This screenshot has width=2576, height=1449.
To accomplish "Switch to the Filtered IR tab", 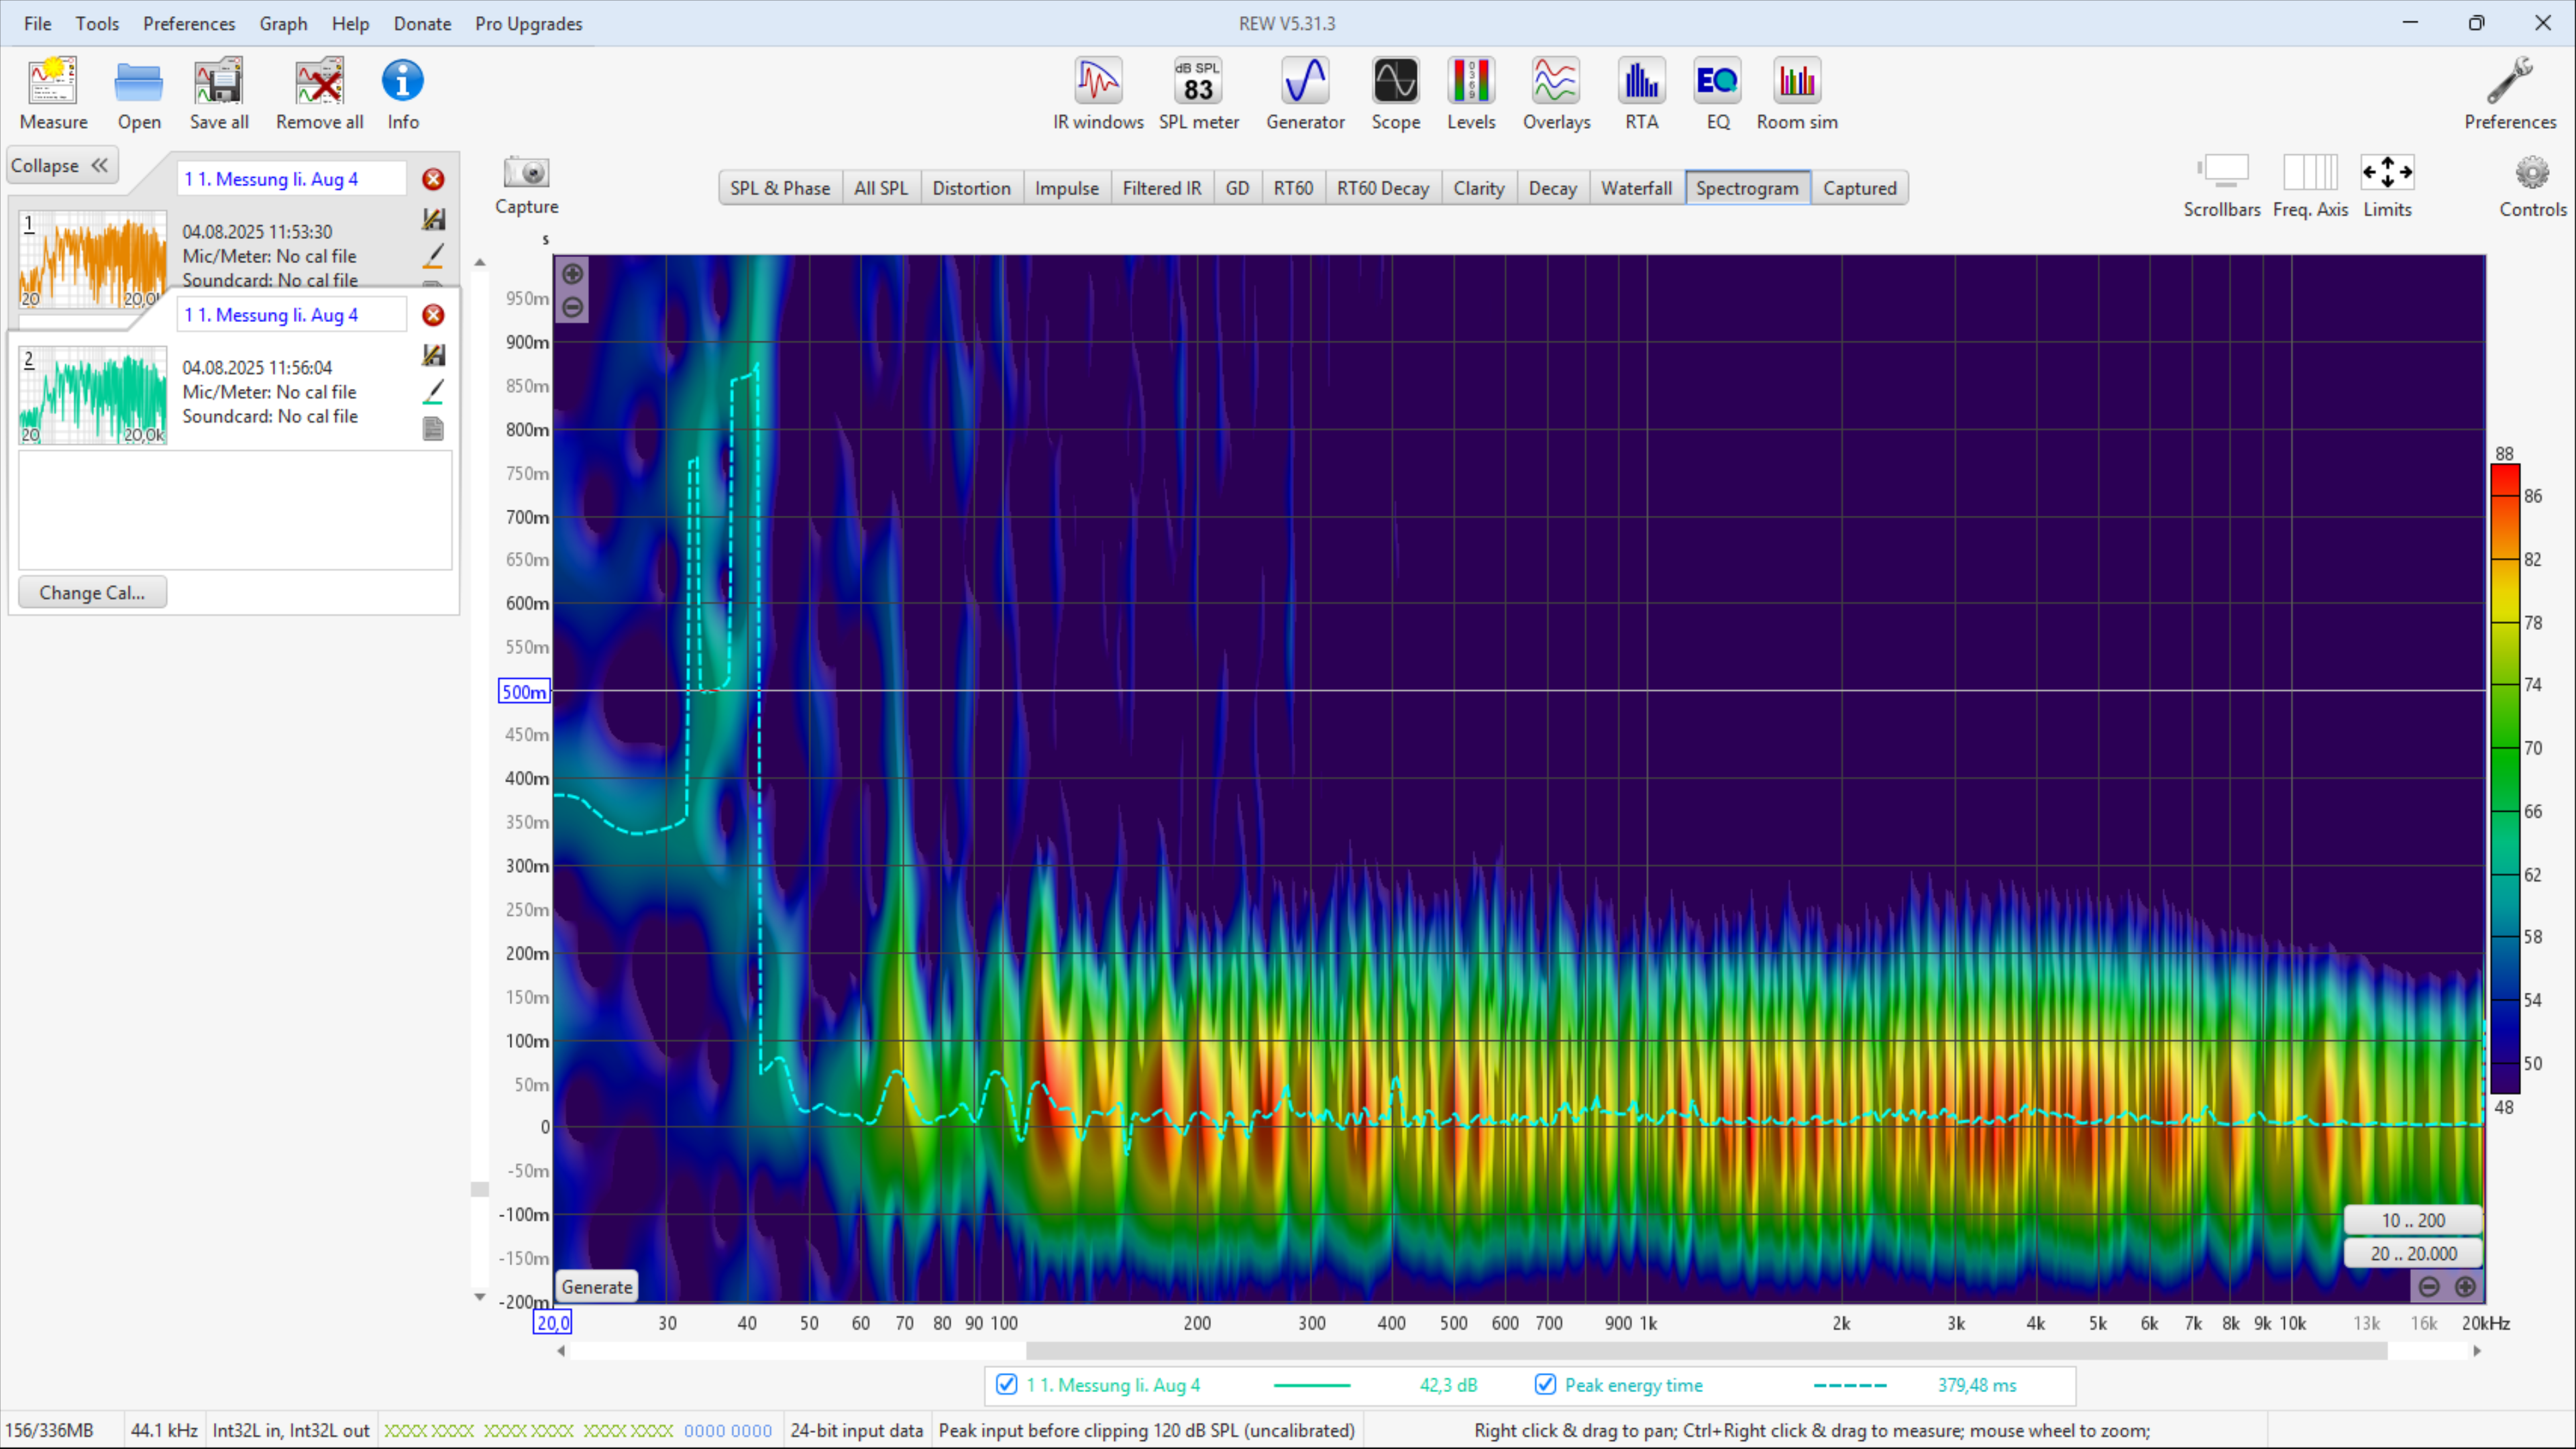I will pos(1161,188).
